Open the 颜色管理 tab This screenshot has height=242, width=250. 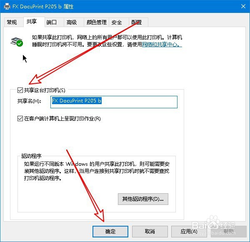96,22
